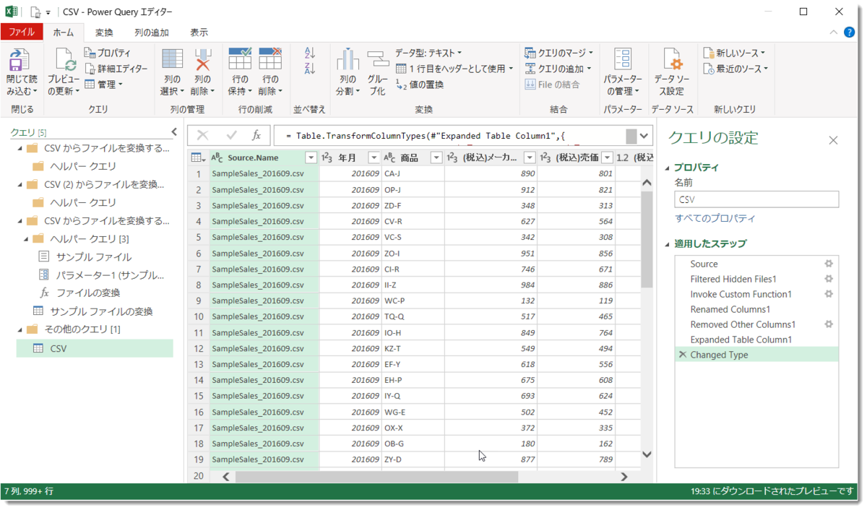
Task: Click Replace Values (値の置換)
Action: pyautogui.click(x=420, y=85)
